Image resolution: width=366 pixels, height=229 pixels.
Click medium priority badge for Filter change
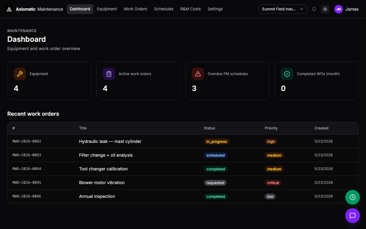click(274, 155)
